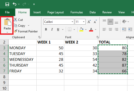The image size is (134, 91).
Task: Select total cell showing 87
Action: coord(113,65)
